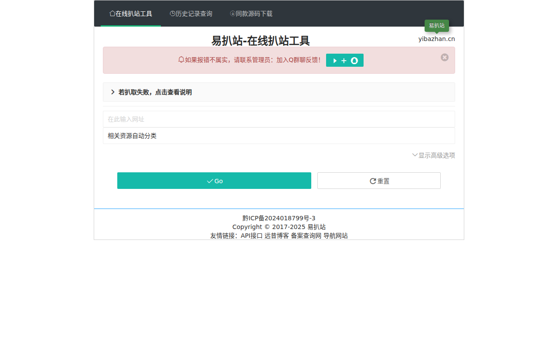Expand 若扒取失败，点击查看说明 panel
The height and width of the screenshot is (349, 558).
click(x=279, y=92)
